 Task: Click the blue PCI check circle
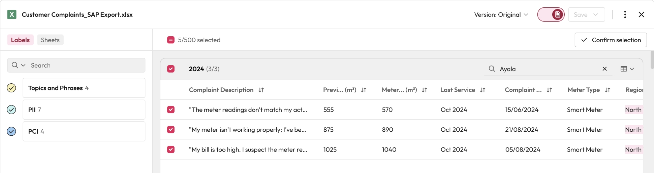tap(11, 131)
